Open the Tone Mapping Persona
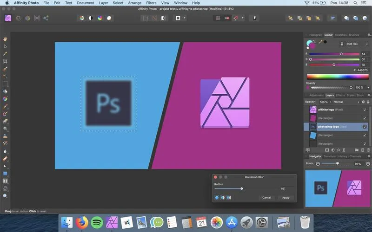 tap(37, 18)
